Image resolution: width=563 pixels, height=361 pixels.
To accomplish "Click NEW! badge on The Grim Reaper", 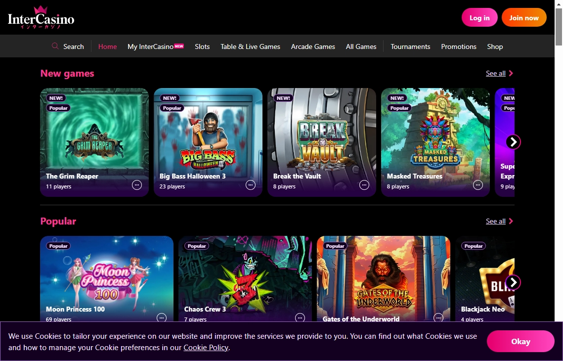I will (x=56, y=98).
